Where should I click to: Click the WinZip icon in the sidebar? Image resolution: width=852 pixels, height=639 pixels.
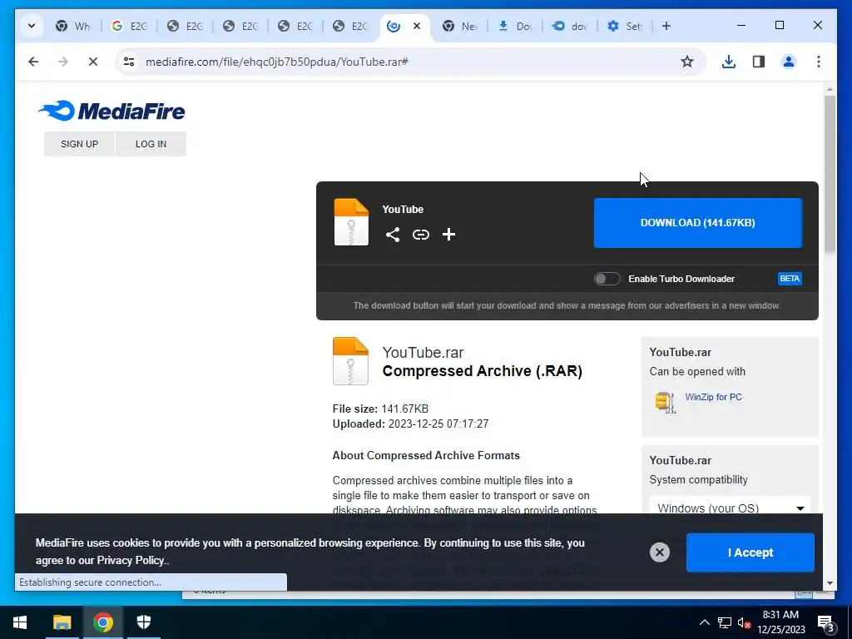(665, 403)
